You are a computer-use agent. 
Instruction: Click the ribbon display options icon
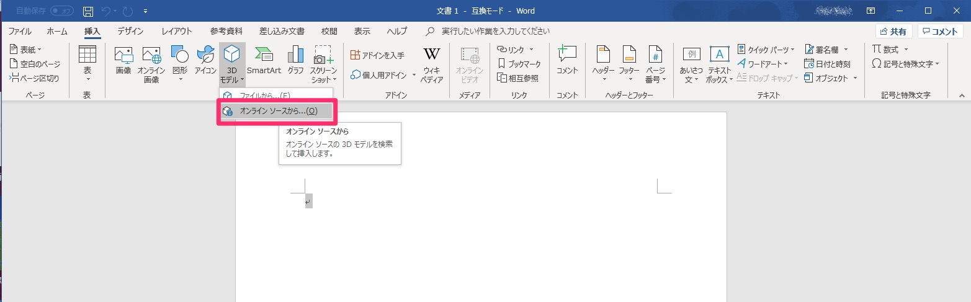[871, 11]
